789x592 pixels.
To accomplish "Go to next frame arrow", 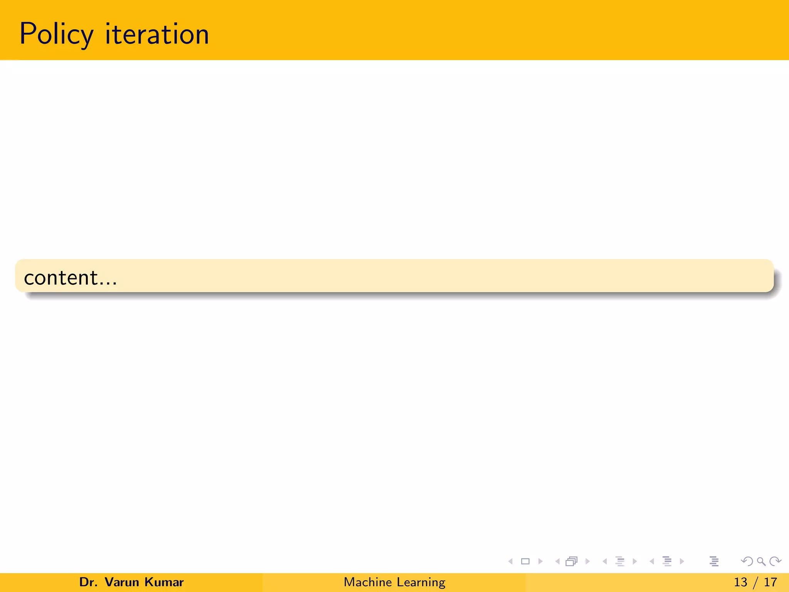I will click(x=588, y=562).
